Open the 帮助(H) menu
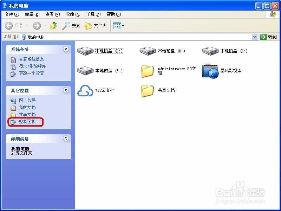The image size is (281, 211). pos(113,14)
